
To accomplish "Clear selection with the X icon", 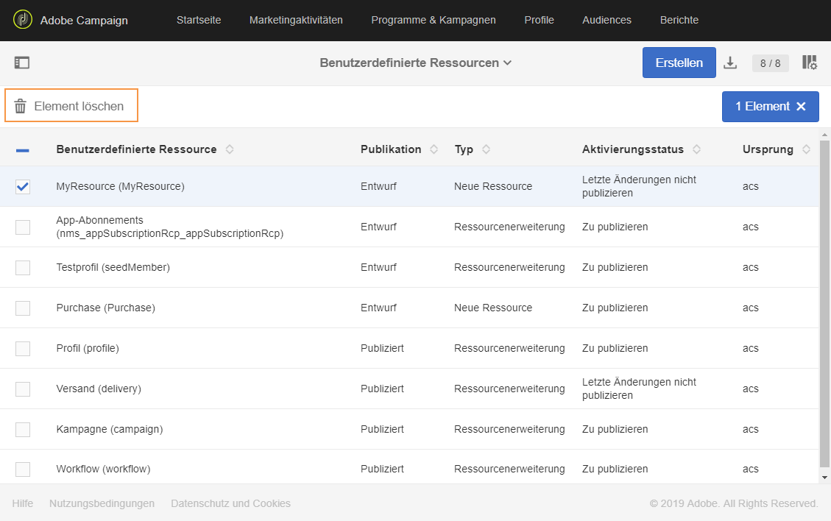I will pyautogui.click(x=802, y=107).
